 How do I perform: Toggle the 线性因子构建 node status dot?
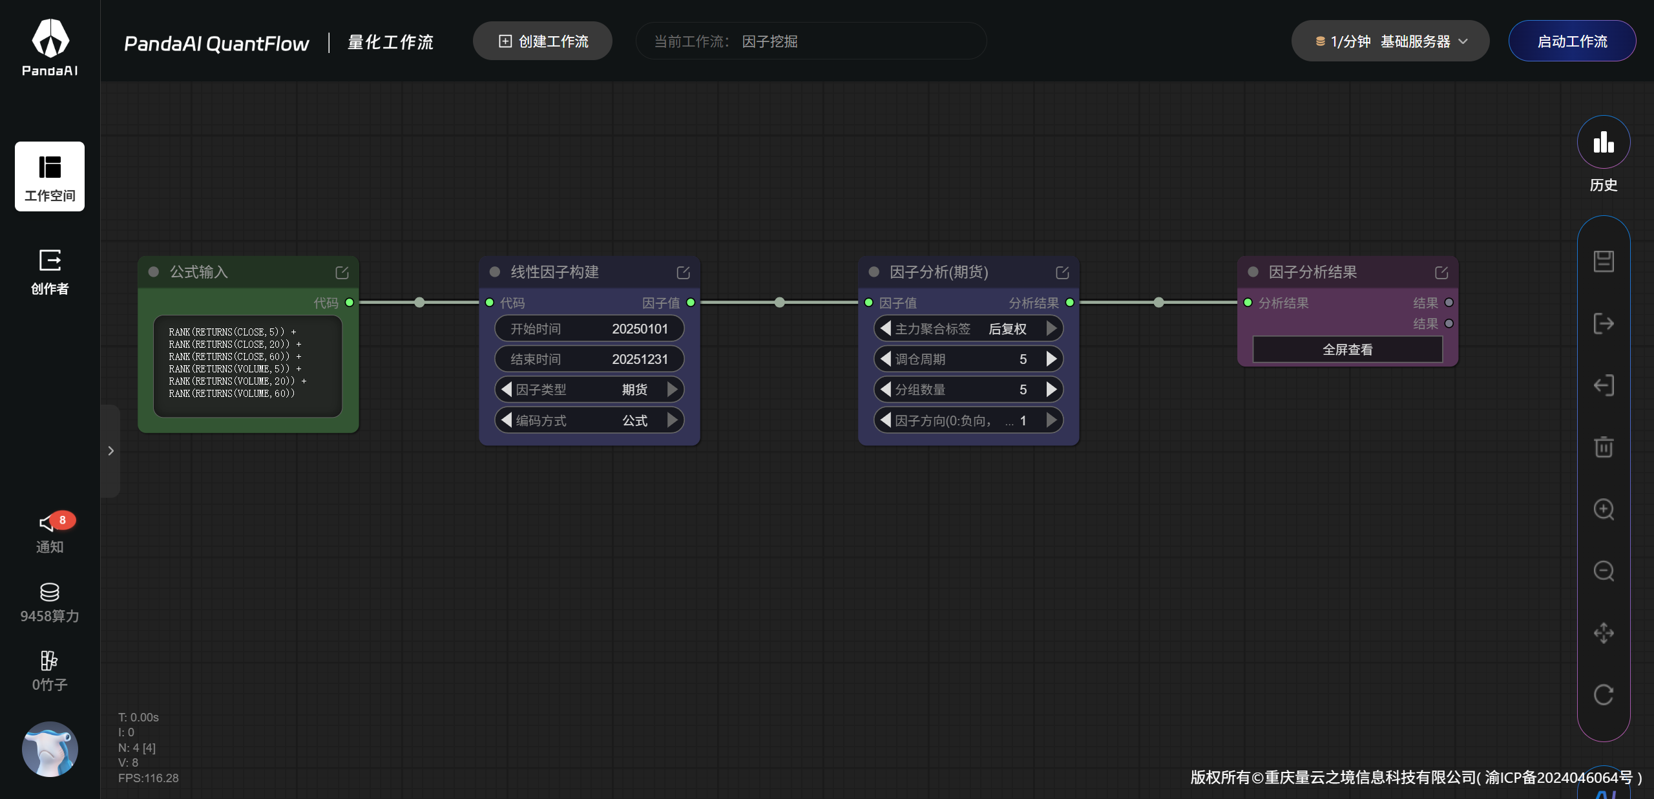point(495,272)
